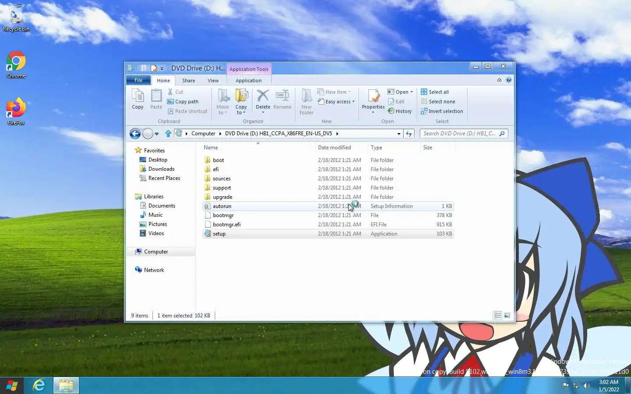This screenshot has width=631, height=394.
Task: Click the Paste icon in ribbon
Action: coord(156,99)
